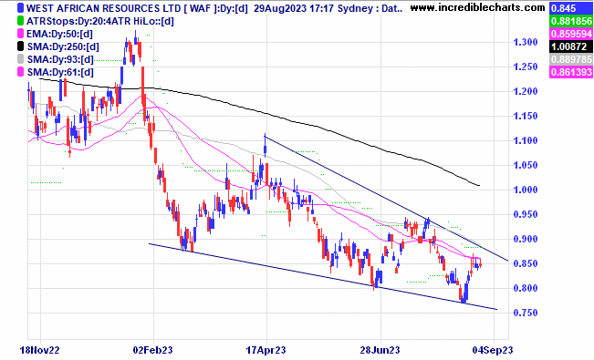Click the right end of the black 250-day SMA line
This screenshot has width=594, height=360.
pos(479,185)
